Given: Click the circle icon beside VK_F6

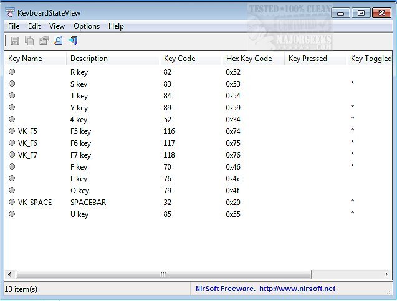Looking at the screenshot, I should (12, 143).
